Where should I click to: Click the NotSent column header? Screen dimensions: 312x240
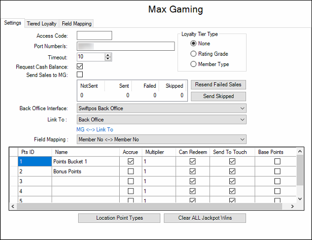pyautogui.click(x=91, y=86)
